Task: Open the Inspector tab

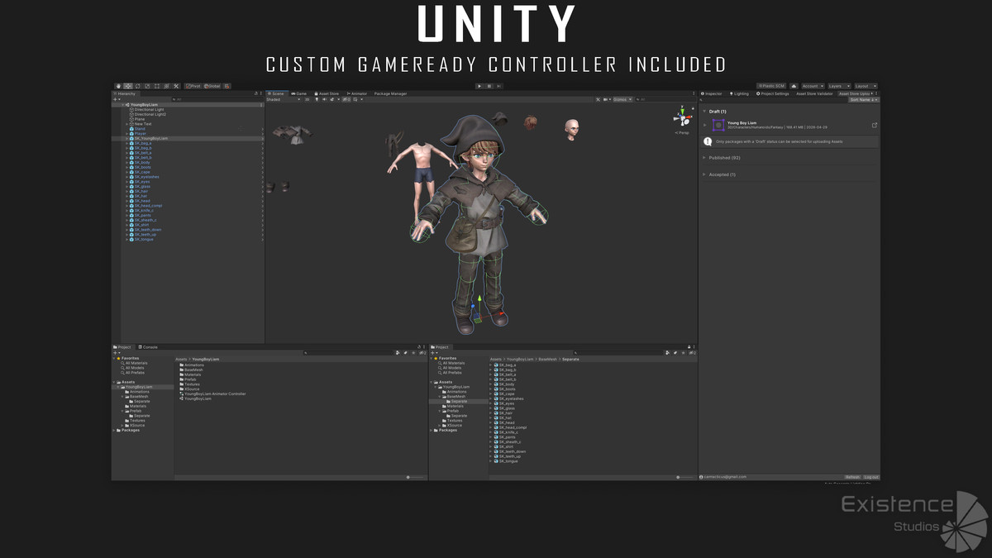Action: click(711, 93)
